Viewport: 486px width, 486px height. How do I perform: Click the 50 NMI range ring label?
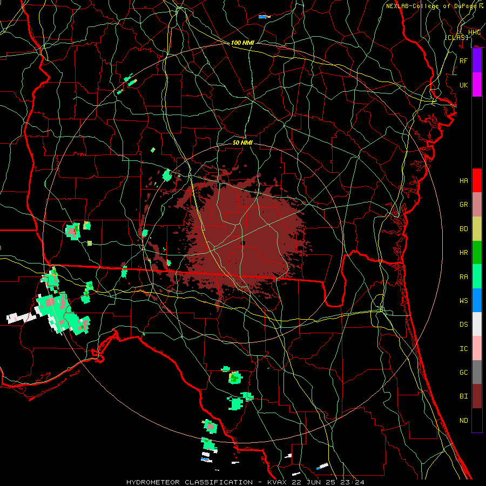coord(242,143)
